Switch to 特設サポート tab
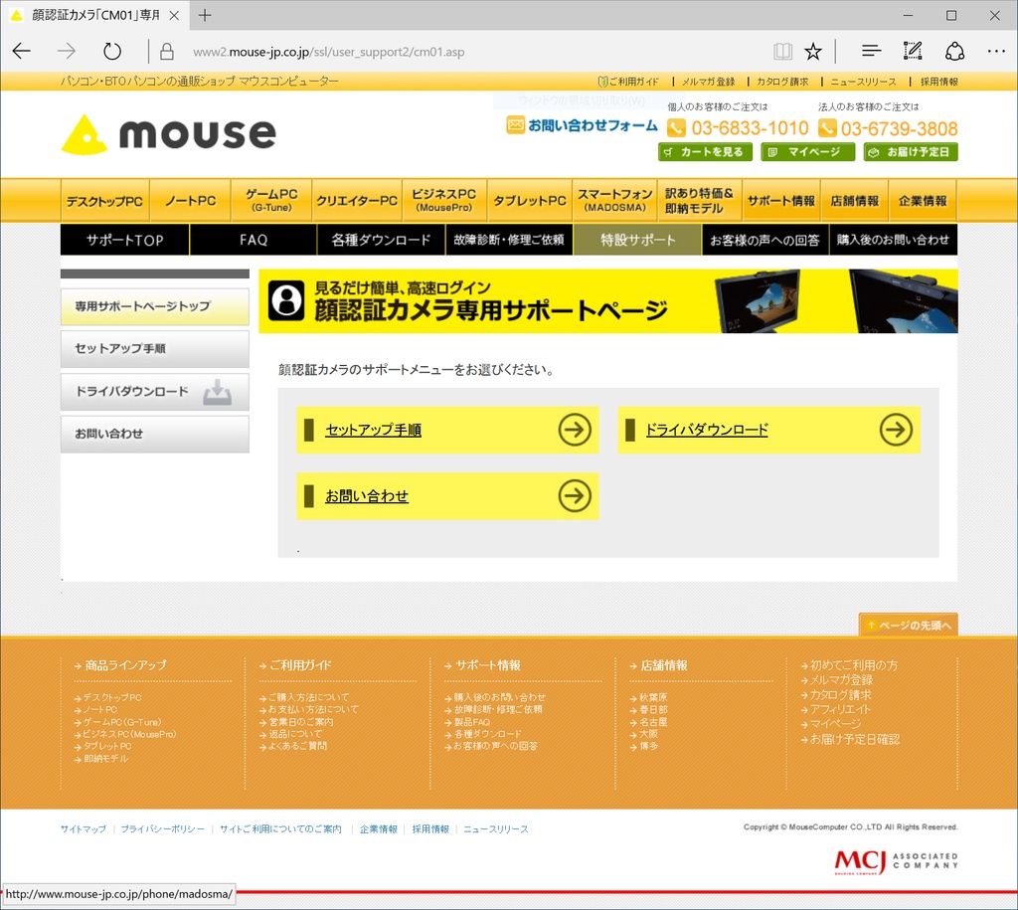The width and height of the screenshot is (1018, 910). pyautogui.click(x=637, y=240)
